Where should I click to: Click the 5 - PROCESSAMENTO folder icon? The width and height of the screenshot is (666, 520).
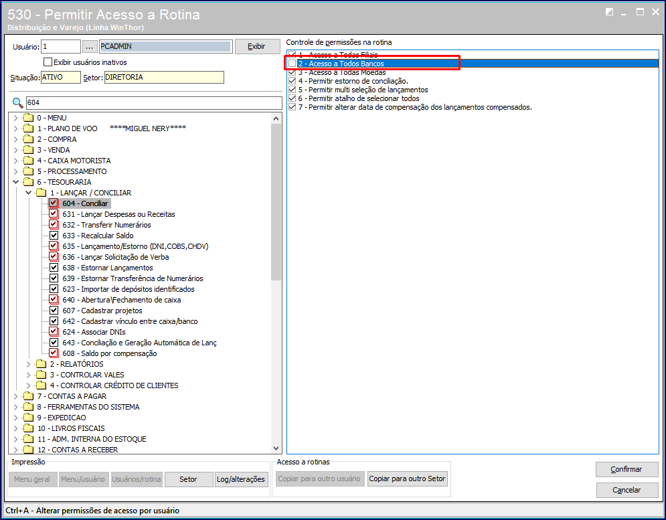coord(29,171)
